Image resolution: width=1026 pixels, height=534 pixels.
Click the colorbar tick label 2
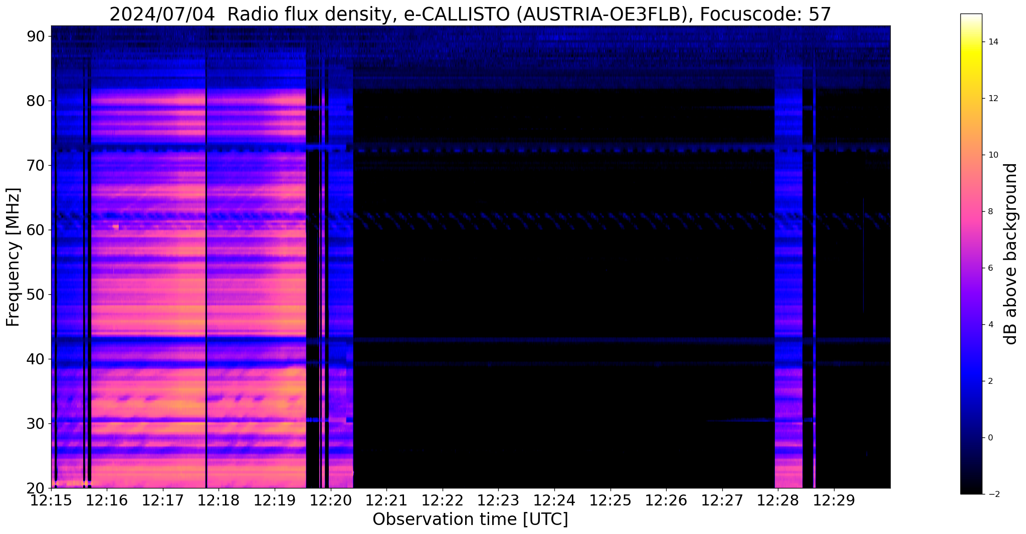pos(990,381)
